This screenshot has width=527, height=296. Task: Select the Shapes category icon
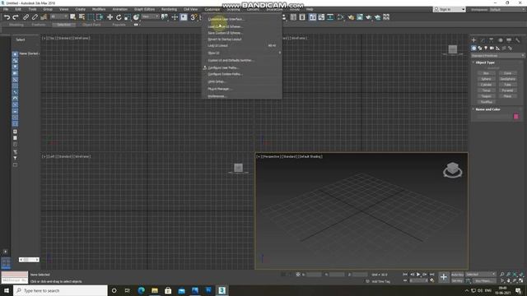479,49
